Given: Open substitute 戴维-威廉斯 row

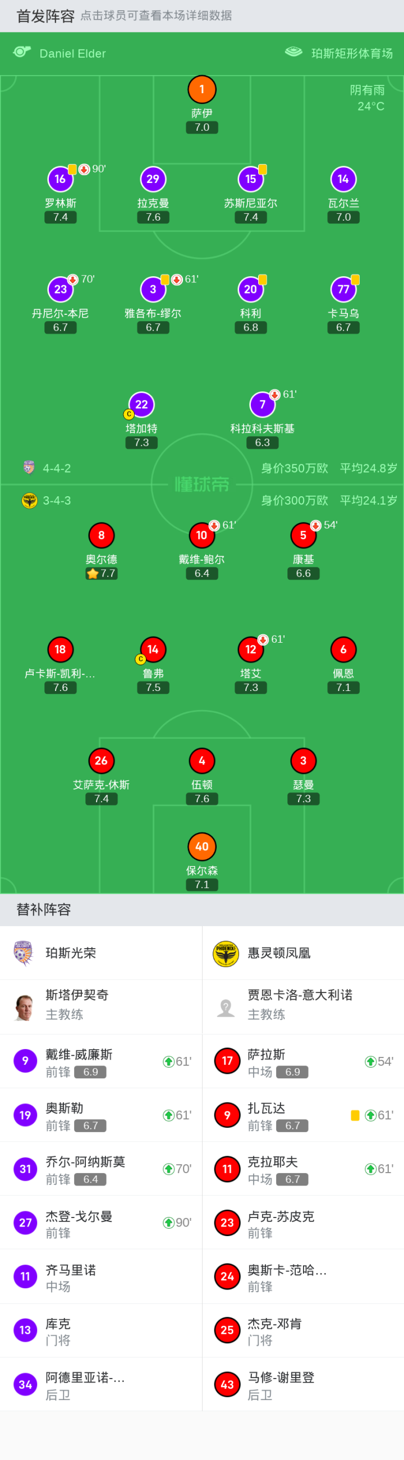Looking at the screenshot, I should [101, 1060].
